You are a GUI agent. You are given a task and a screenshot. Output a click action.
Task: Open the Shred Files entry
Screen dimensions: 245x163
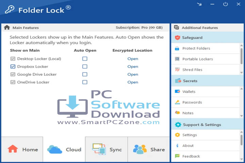click(x=206, y=70)
